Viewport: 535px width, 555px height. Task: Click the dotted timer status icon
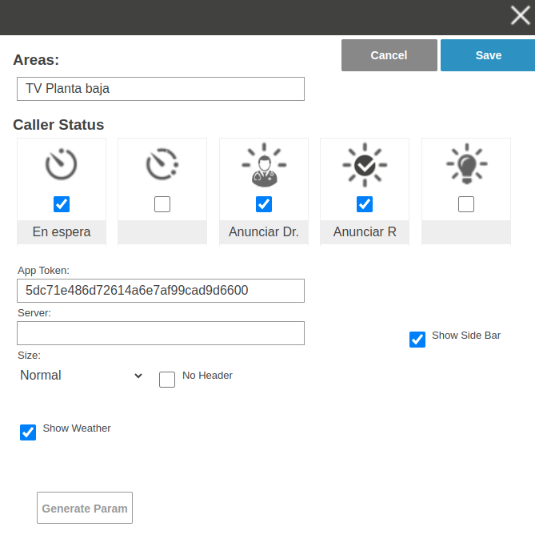(x=162, y=164)
